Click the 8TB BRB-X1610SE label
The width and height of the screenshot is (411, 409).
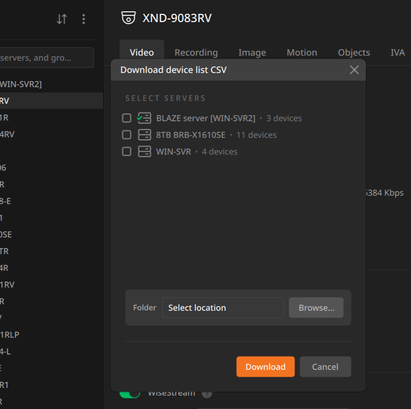pos(191,135)
